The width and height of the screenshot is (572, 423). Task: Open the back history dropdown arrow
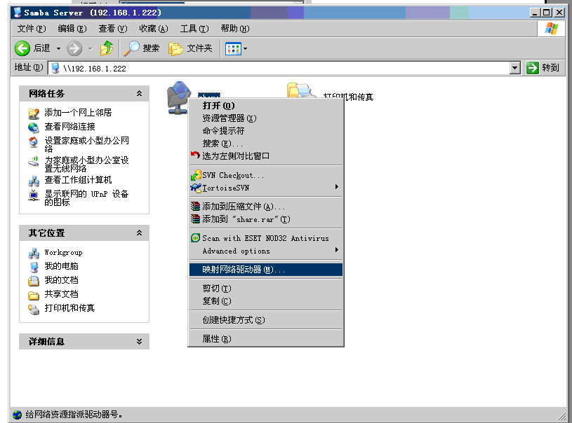(59, 48)
